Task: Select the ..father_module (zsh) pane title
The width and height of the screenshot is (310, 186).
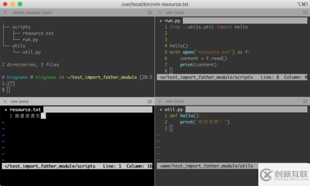Action: tap(31, 13)
